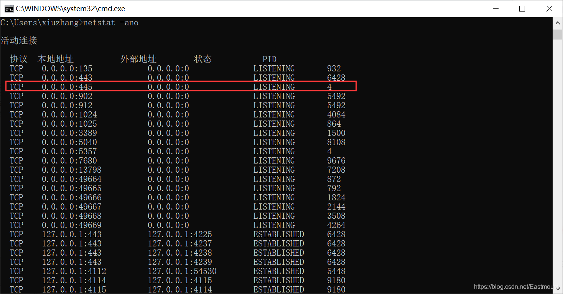Click local address 0.0.0.0:3389

(x=69, y=133)
